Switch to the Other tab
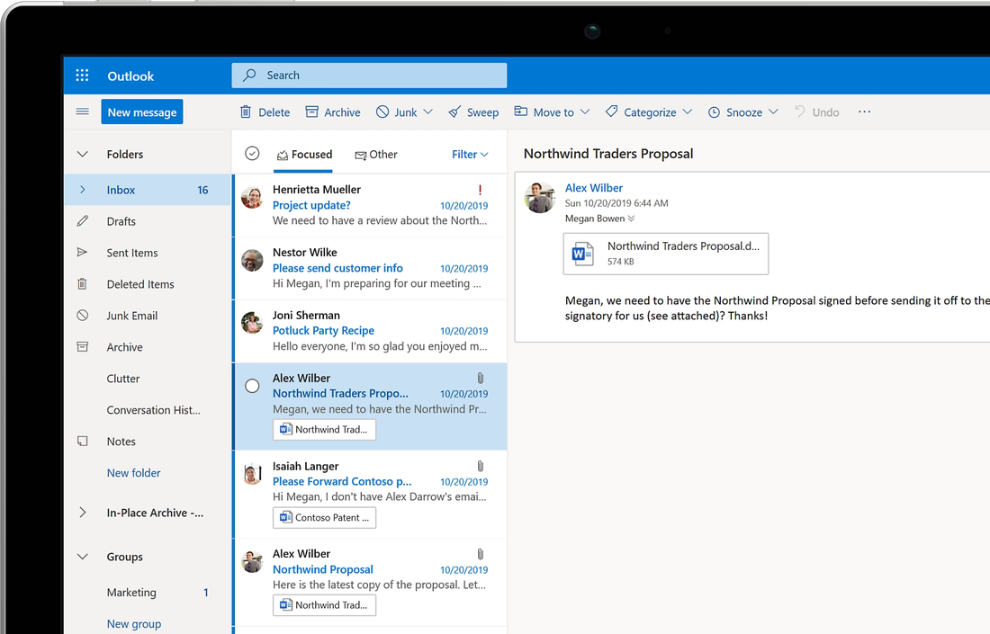990x634 pixels. click(x=375, y=155)
